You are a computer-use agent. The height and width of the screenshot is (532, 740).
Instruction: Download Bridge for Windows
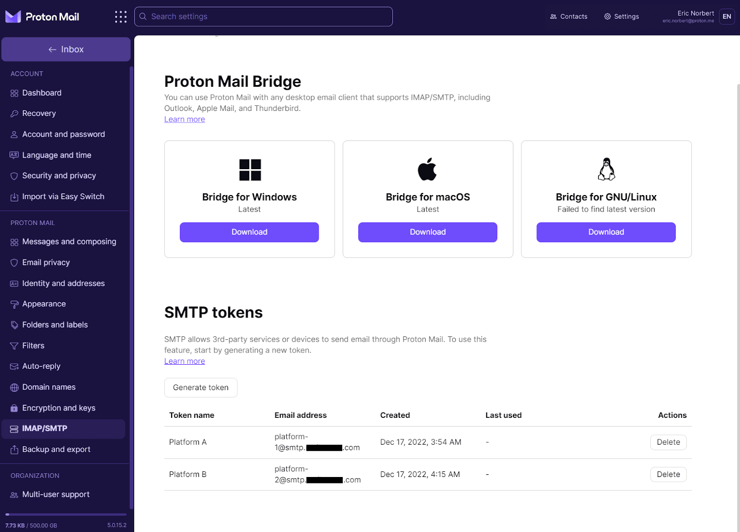click(x=249, y=232)
